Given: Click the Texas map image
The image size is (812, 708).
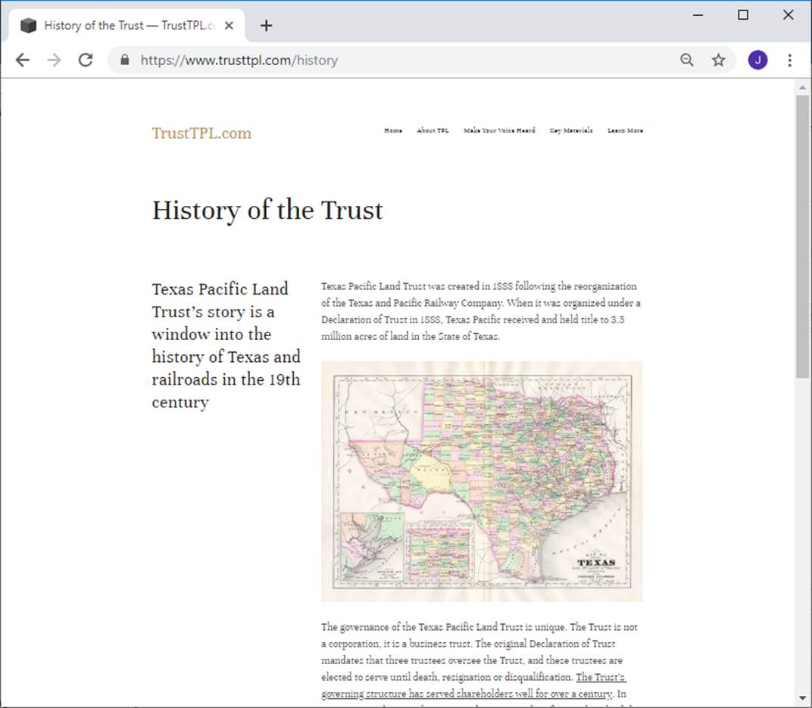Looking at the screenshot, I should [482, 481].
